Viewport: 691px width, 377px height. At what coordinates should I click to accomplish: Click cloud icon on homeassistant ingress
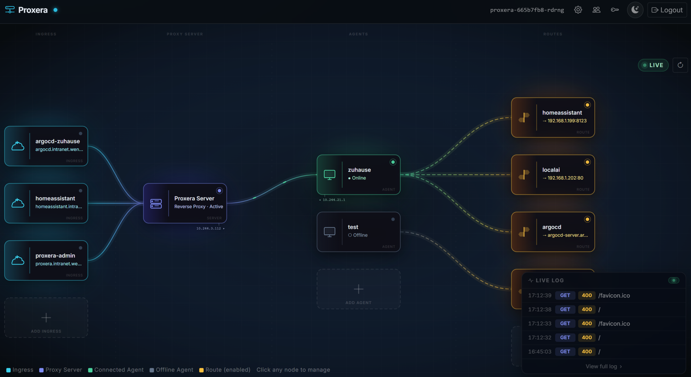[x=18, y=203]
